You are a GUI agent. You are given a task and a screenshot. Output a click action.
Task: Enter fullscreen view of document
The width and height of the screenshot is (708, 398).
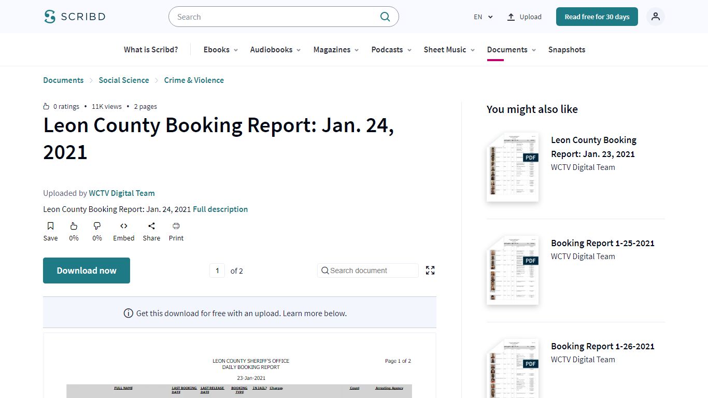[430, 270]
